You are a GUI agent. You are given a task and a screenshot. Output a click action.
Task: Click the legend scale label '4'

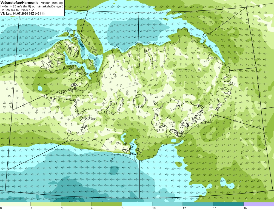[x=62, y=208]
